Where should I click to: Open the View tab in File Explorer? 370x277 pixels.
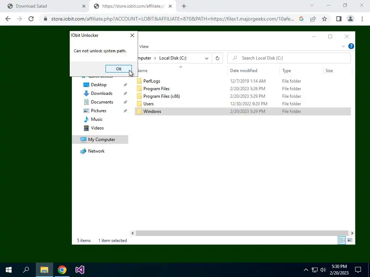[x=144, y=47]
